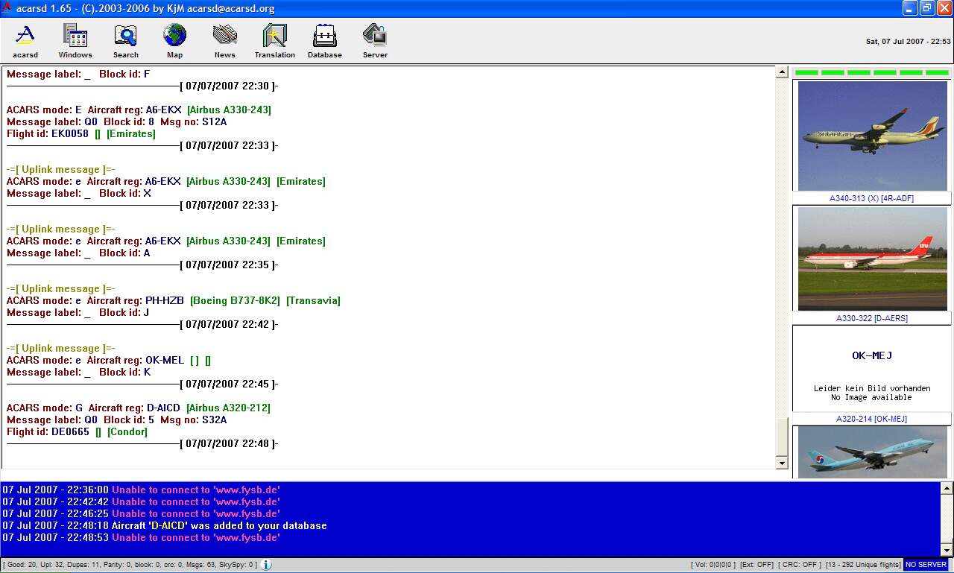
Task: Click the 07/07/2007 22:42 timestamp
Action: 227,324
